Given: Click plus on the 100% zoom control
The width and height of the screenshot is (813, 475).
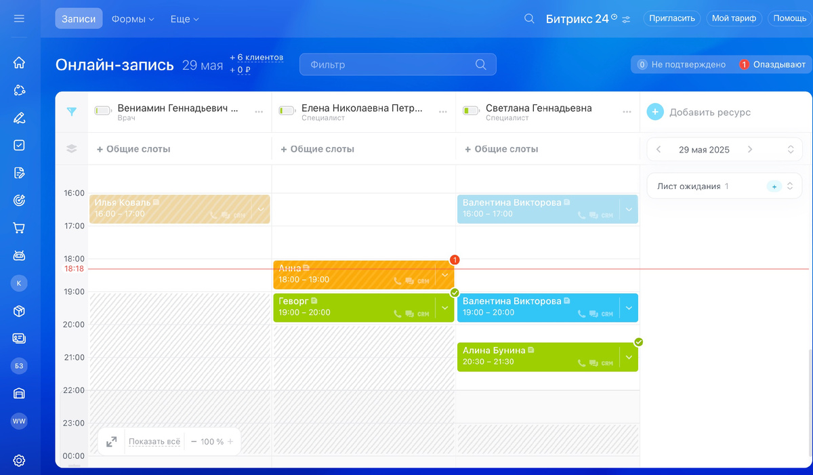Looking at the screenshot, I should (x=230, y=441).
